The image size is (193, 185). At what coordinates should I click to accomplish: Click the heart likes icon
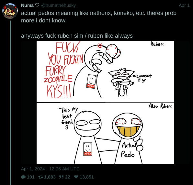pos(76,177)
